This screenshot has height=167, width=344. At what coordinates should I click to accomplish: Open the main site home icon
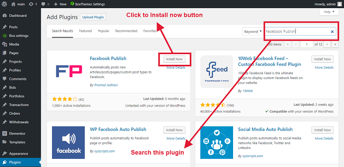tap(13, 4)
